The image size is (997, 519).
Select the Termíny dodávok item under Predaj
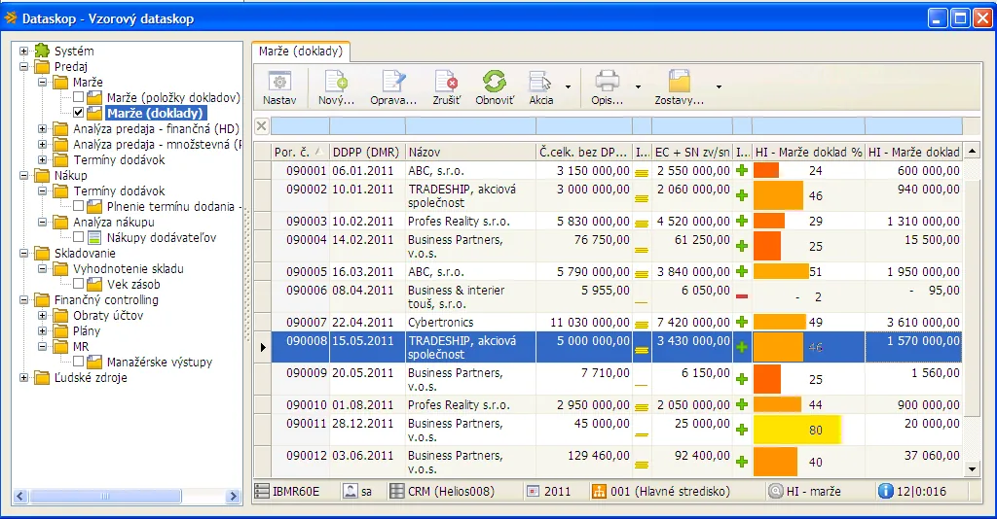(119, 160)
